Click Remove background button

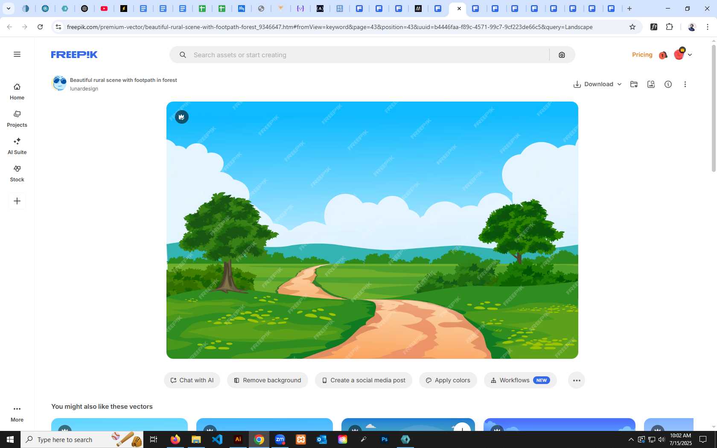pos(268,380)
